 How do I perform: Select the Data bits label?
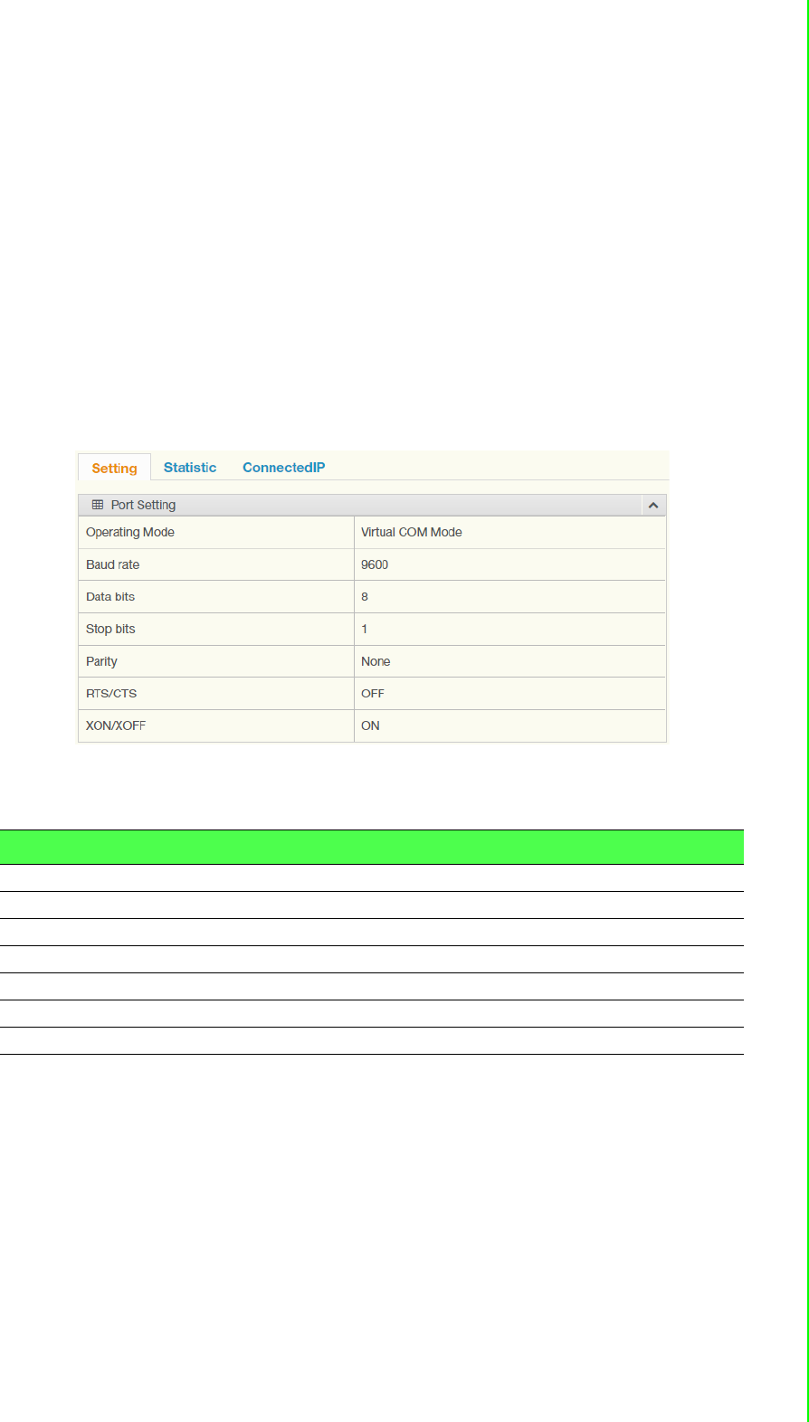coord(110,597)
